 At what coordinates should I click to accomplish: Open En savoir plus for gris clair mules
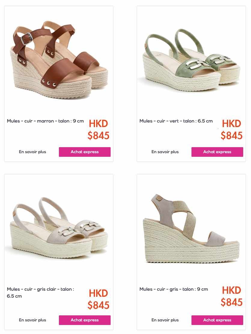click(x=32, y=320)
